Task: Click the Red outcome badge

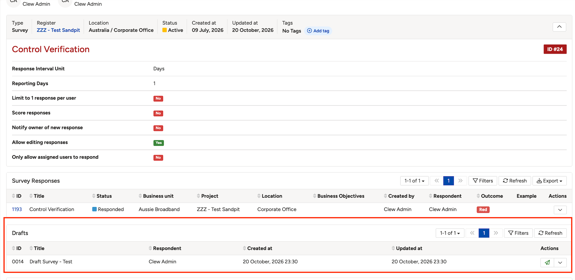Action: click(x=483, y=209)
